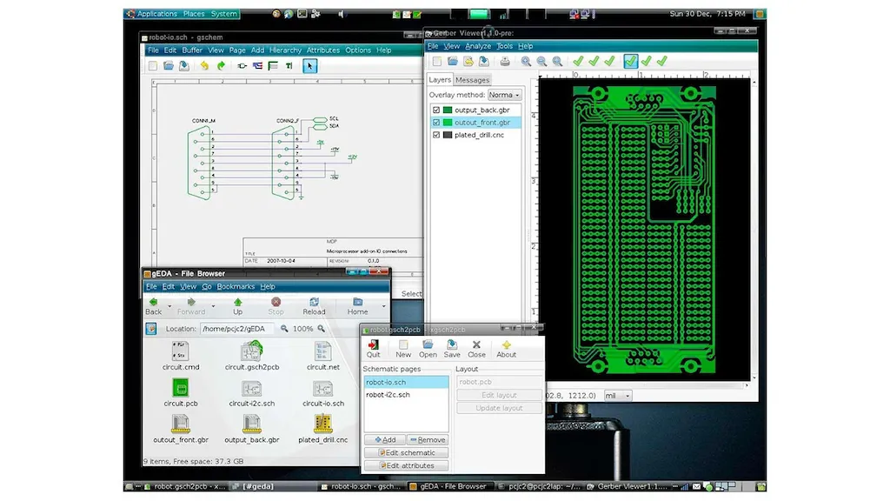Click the Save icon in xgsch2pcb toolbar

pos(452,349)
